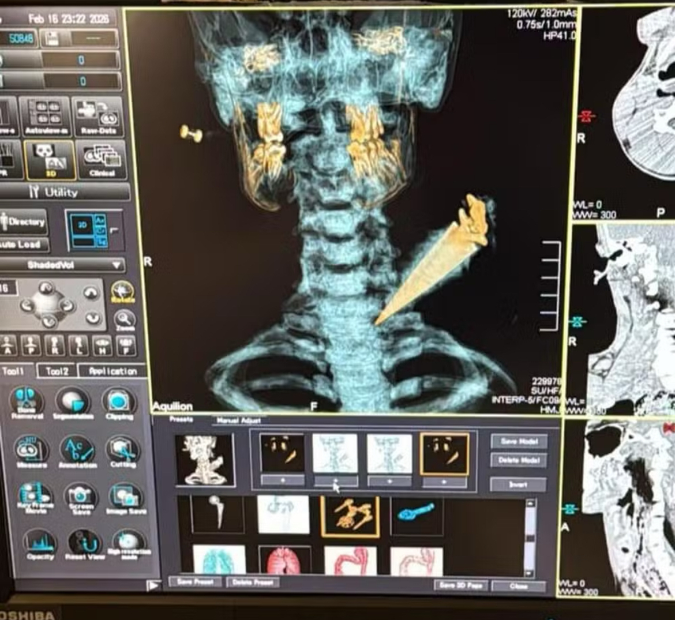Switch to the Tool2 tab

pos(56,371)
